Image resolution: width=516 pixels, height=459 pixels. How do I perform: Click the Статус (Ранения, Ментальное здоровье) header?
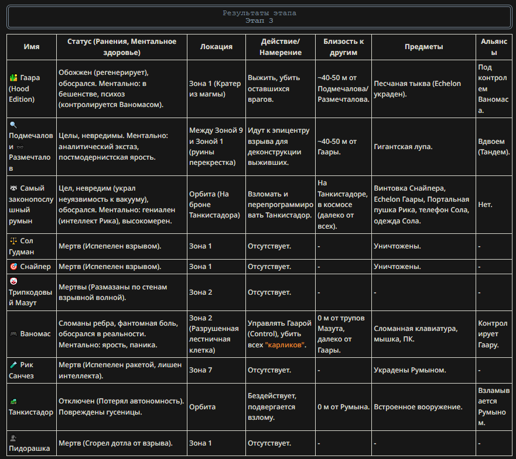(x=122, y=47)
